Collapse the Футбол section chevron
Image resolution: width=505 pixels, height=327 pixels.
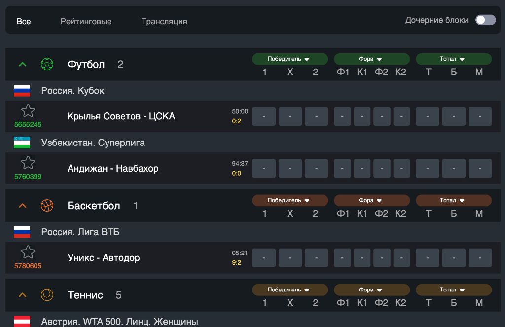(x=22, y=64)
